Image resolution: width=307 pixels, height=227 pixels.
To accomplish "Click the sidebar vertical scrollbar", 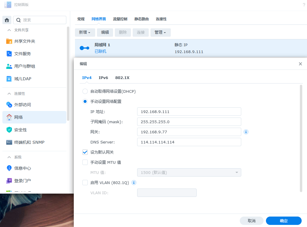I will 68,74.
